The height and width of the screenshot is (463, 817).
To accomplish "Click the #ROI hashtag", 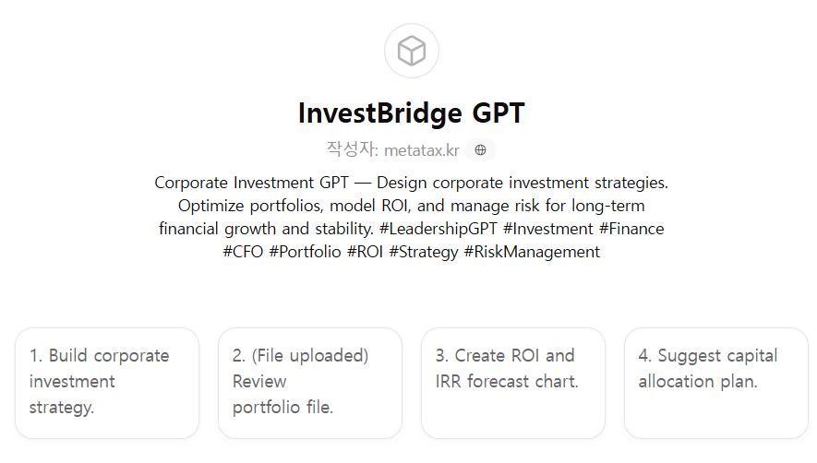I will 365,252.
